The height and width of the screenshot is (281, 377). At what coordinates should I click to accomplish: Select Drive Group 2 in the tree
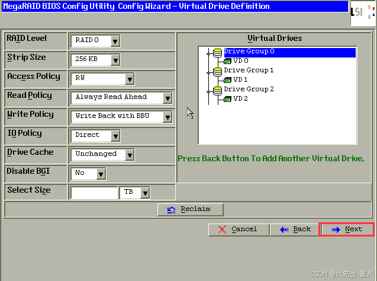(x=249, y=90)
